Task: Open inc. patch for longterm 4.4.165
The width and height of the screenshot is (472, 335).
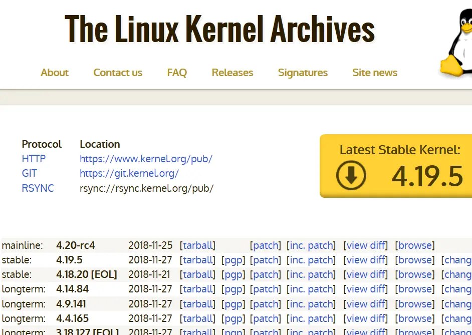Action: pos(311,319)
